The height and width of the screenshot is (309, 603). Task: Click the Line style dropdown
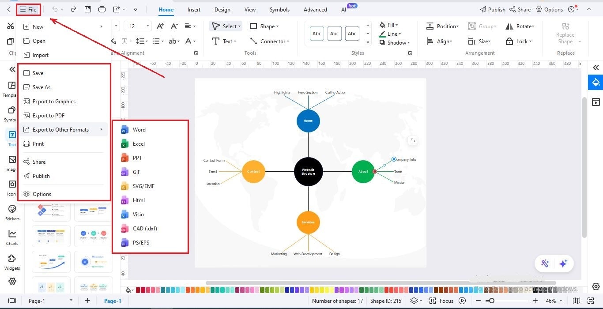pyautogui.click(x=390, y=34)
